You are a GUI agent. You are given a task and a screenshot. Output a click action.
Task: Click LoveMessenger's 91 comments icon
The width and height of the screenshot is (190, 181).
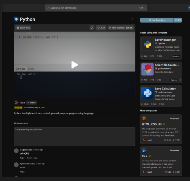click(x=151, y=56)
